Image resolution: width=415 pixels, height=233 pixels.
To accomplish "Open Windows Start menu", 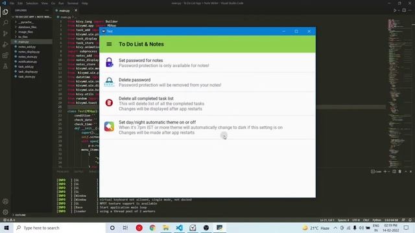I will (x=6, y=228).
